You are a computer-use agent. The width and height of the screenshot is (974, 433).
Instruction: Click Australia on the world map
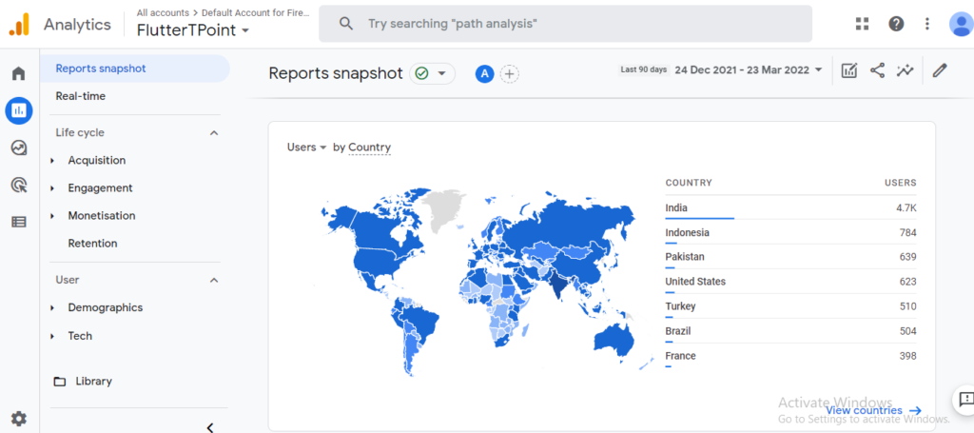pyautogui.click(x=615, y=341)
